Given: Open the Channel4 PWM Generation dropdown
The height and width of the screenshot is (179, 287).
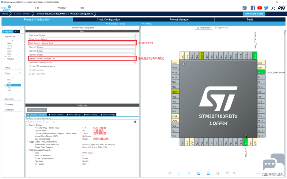Looking at the screenshot, I should click(86, 59).
